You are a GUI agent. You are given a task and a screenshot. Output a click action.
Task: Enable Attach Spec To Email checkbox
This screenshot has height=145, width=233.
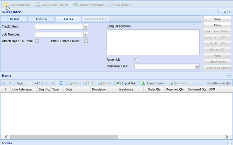(x=37, y=41)
